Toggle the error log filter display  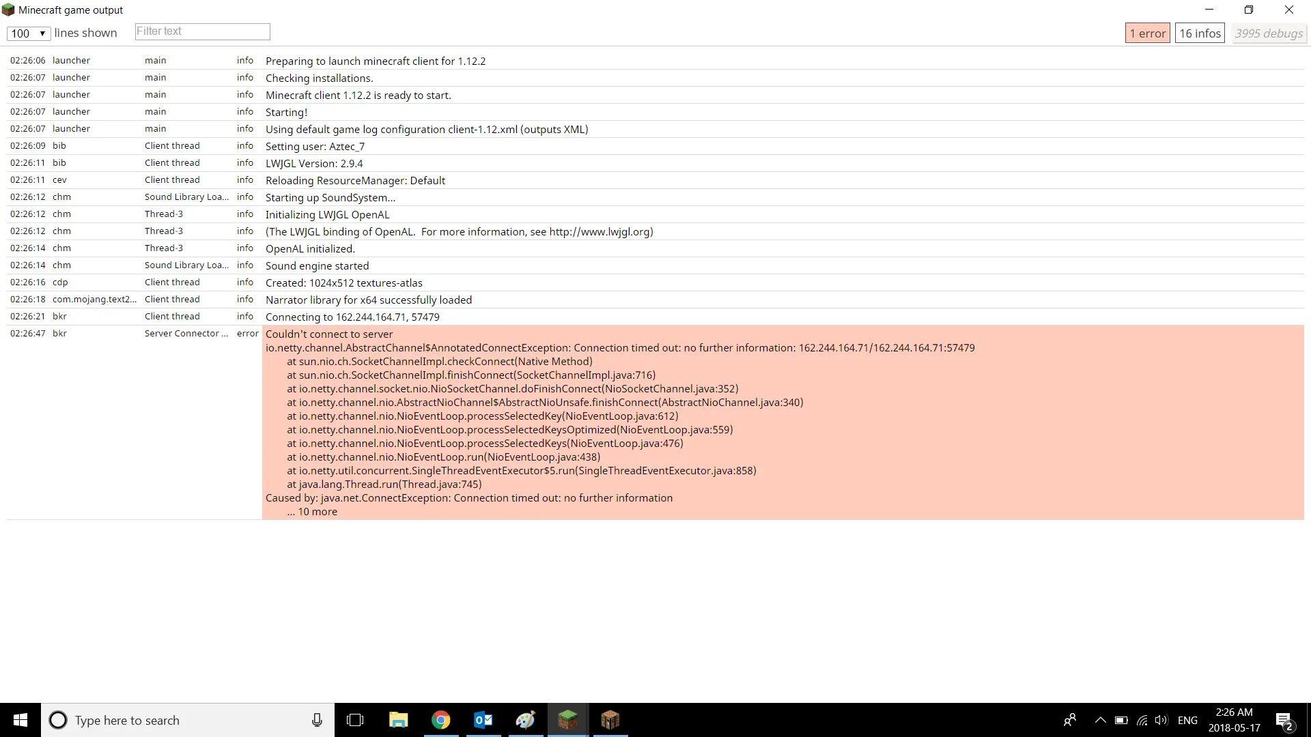[x=1148, y=33]
